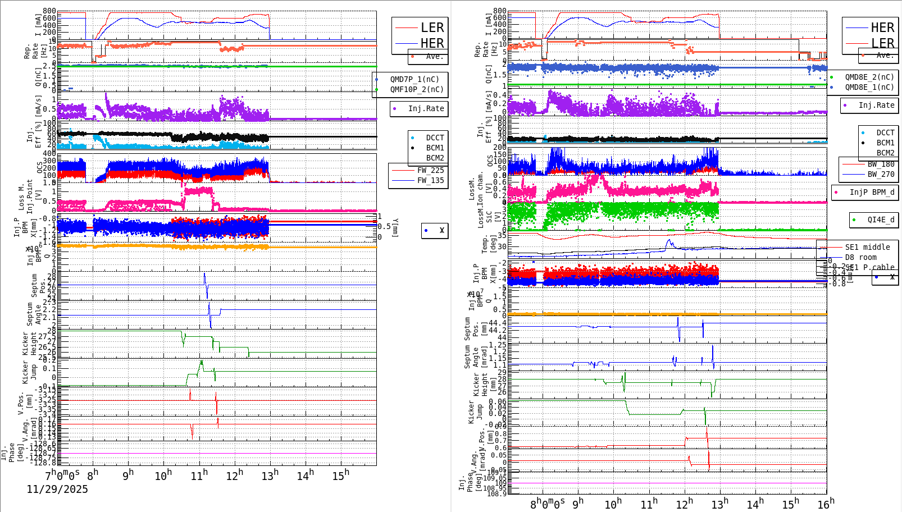902x512 pixels.
Task: Click the pink InjP BPM_d legend marker
Action: 837,193
